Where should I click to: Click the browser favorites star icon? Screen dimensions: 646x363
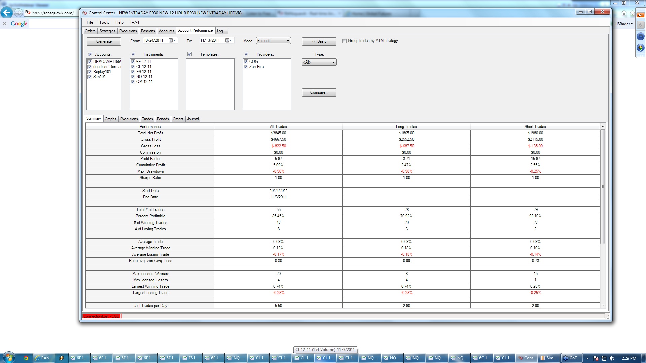point(632,13)
